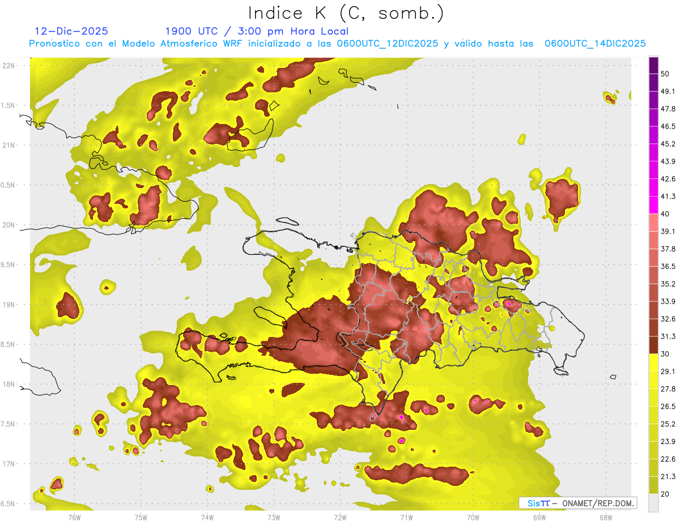Click the '31.3' colorbar value

(668, 336)
